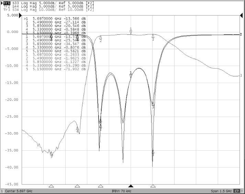
Task: Click the Span 1.5 GHz field
Action: coord(221,191)
